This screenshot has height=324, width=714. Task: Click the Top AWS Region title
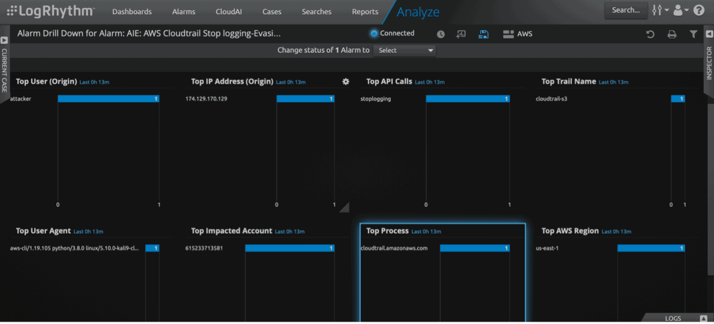click(570, 231)
